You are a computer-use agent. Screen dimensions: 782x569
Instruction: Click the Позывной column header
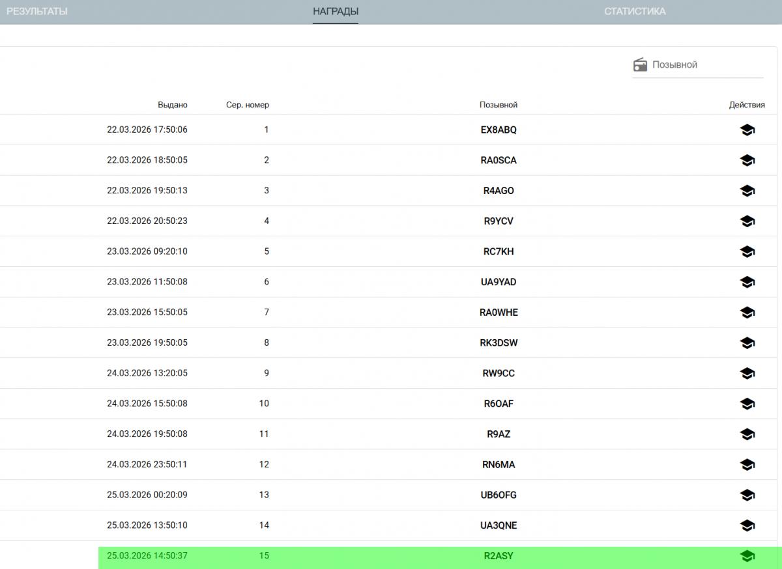pos(498,105)
